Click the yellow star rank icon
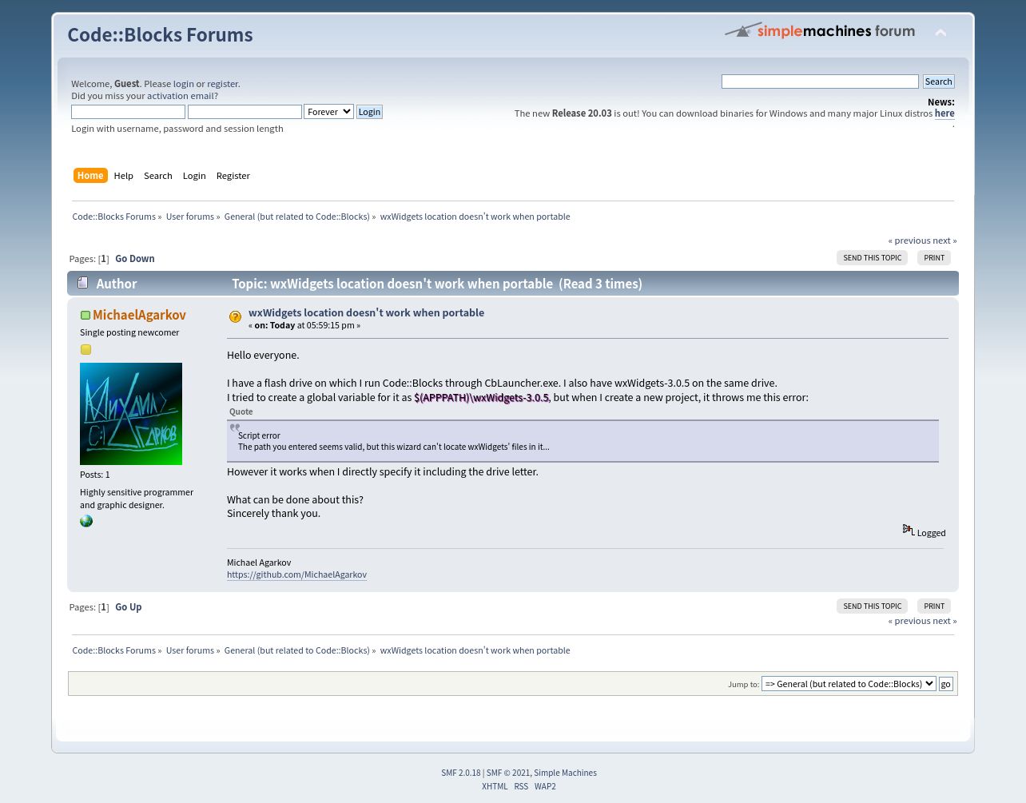 coord(85,349)
